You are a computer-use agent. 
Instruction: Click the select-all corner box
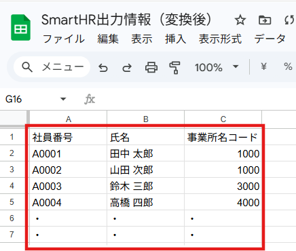click(14, 118)
